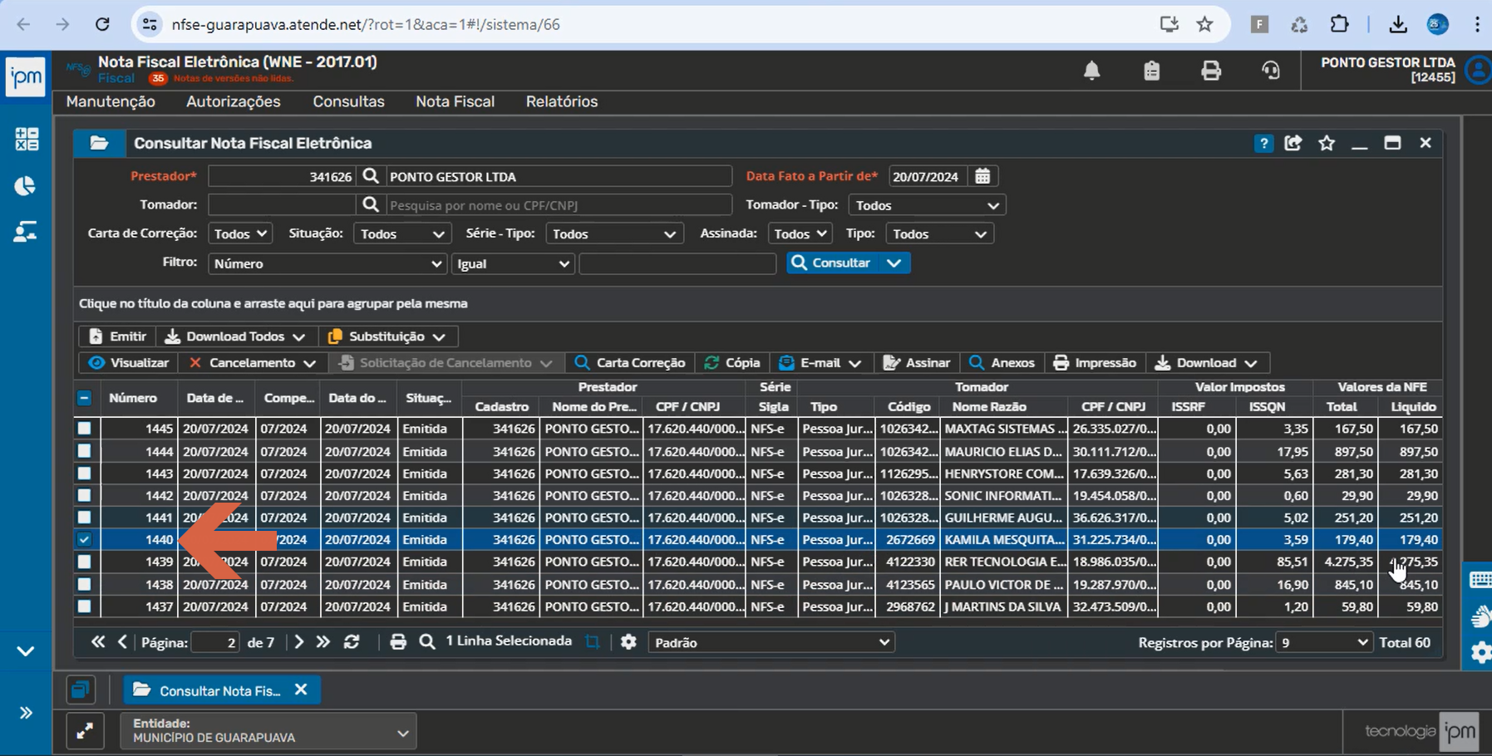Click the calendar icon beside Data Fato
Viewport: 1492px width, 756px height.
point(982,176)
